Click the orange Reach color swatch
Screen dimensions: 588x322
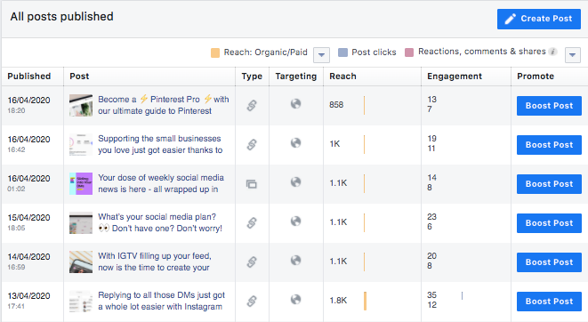[215, 52]
